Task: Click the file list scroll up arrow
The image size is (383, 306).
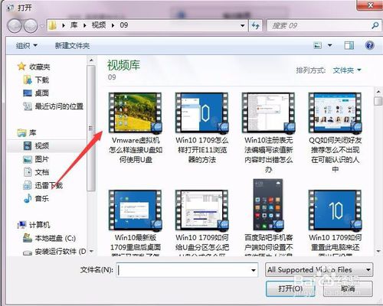Action: coord(378,92)
